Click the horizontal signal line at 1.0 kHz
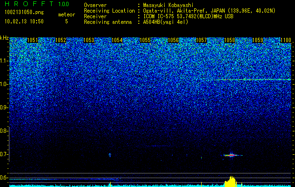This screenshot has height=187, width=295. tap(252, 80)
